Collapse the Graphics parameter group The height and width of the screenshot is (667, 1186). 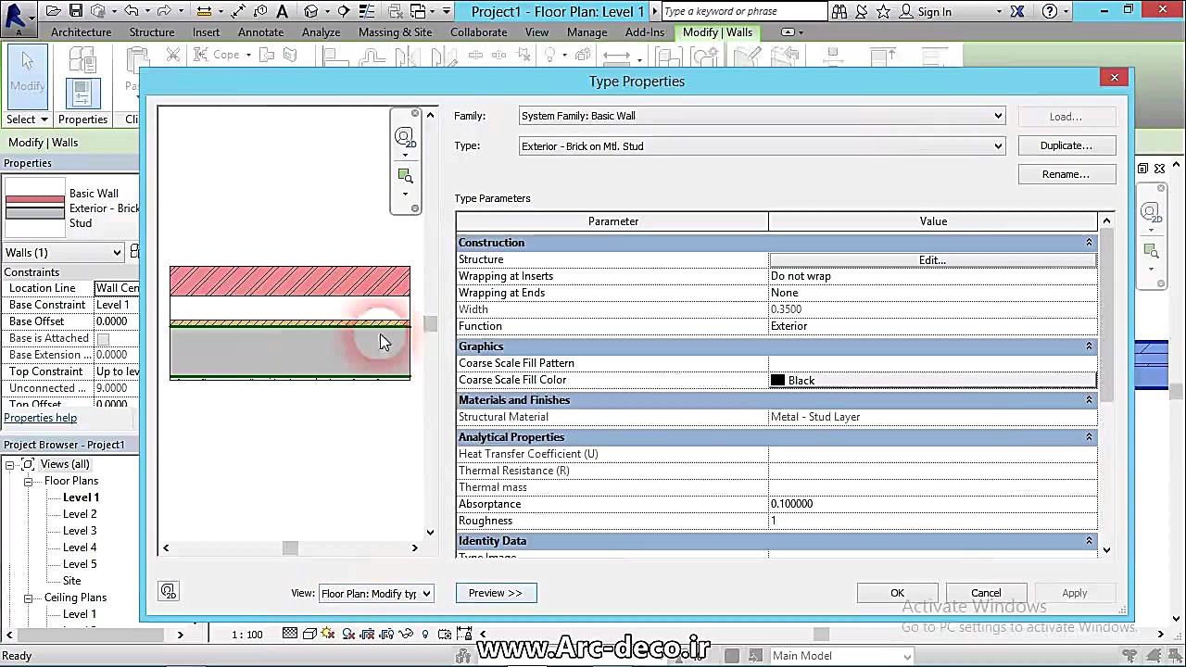tap(1089, 346)
